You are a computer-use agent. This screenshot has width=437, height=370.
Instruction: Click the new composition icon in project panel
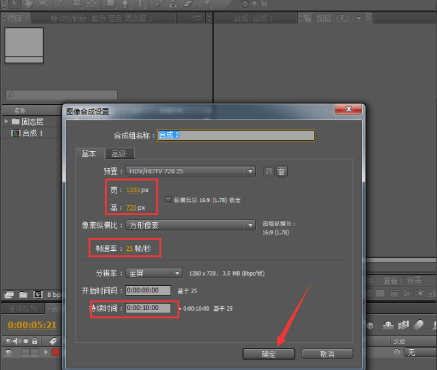pyautogui.click(x=38, y=295)
